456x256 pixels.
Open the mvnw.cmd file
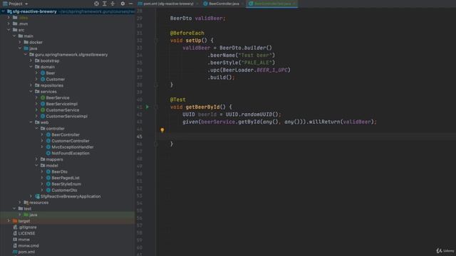(x=28, y=245)
